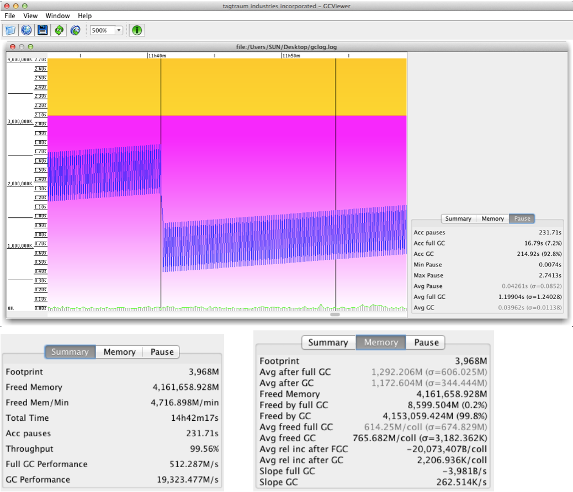573x492 pixels.
Task: Click the Open File folder icon
Action: 10,30
